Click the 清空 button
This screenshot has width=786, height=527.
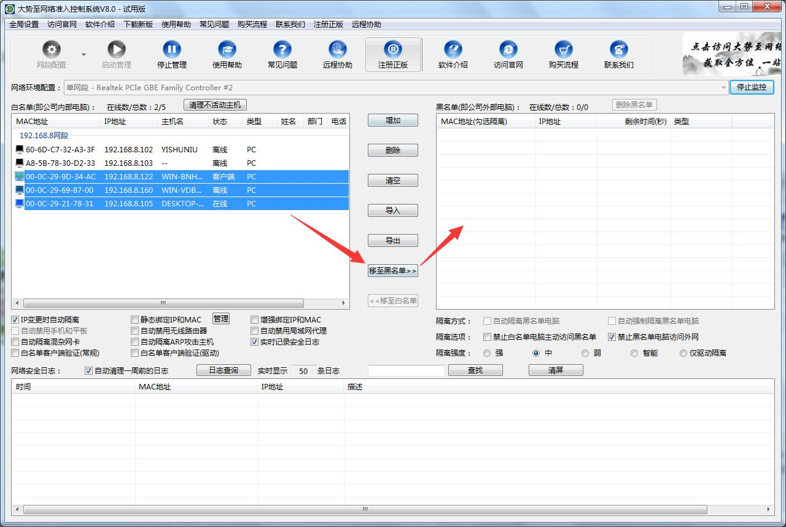393,181
